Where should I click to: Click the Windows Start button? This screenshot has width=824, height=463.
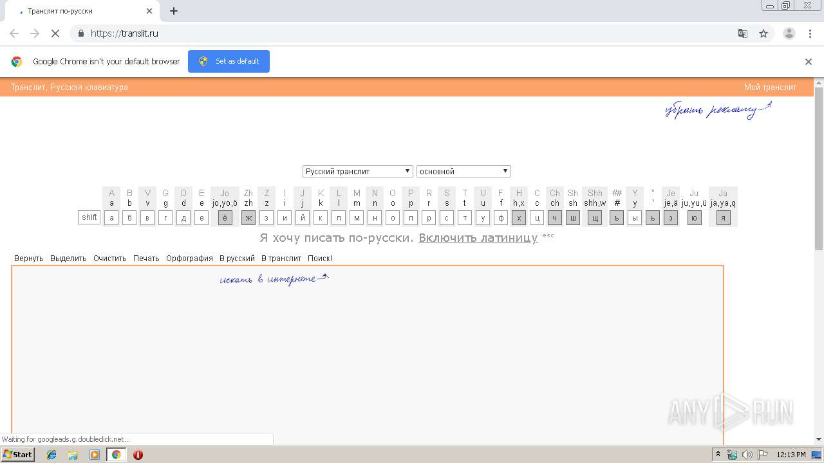pyautogui.click(x=17, y=455)
